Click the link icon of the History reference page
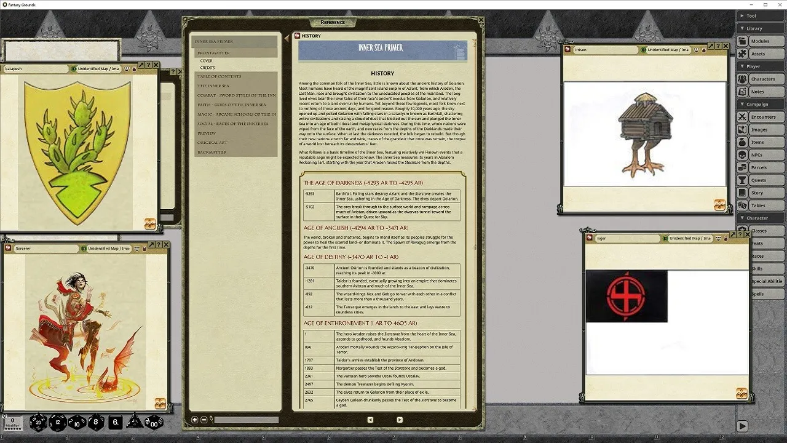Image resolution: width=787 pixels, height=443 pixels. [297, 36]
